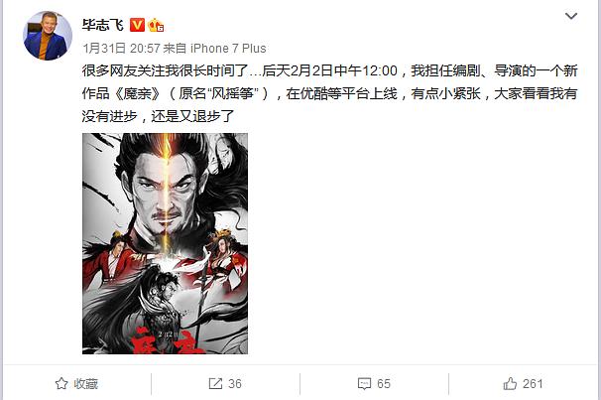Visit the 毕志飞 username link
601x400 pixels.
tap(103, 25)
